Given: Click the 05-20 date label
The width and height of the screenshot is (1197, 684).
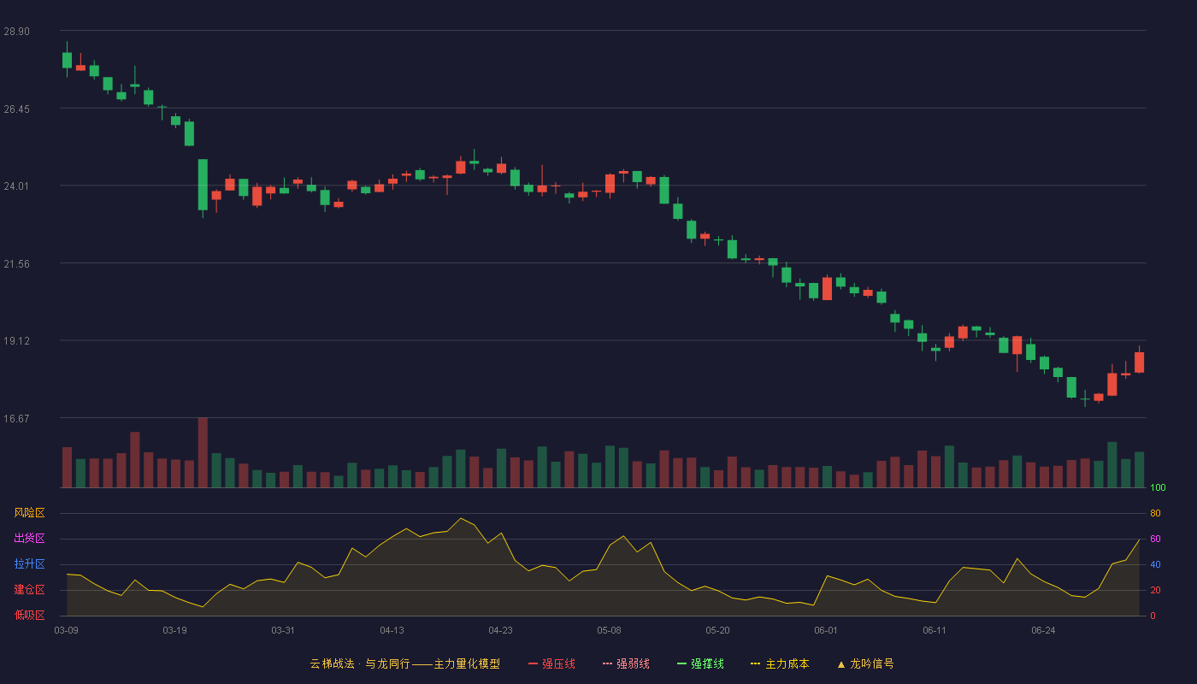Looking at the screenshot, I should click(x=717, y=630).
